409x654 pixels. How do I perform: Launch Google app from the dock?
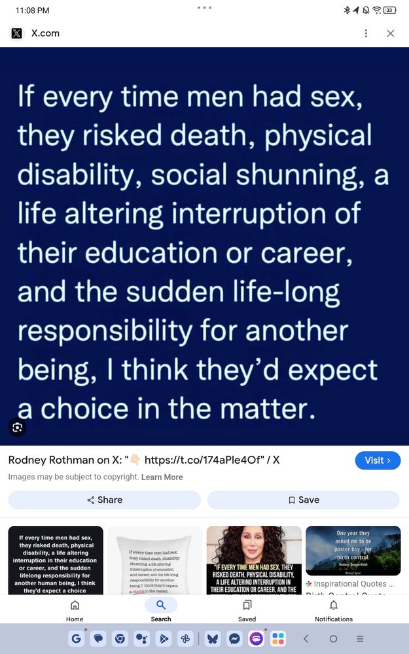[x=76, y=638]
